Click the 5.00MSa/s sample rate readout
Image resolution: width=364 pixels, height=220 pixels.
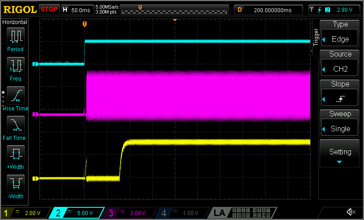107,7
